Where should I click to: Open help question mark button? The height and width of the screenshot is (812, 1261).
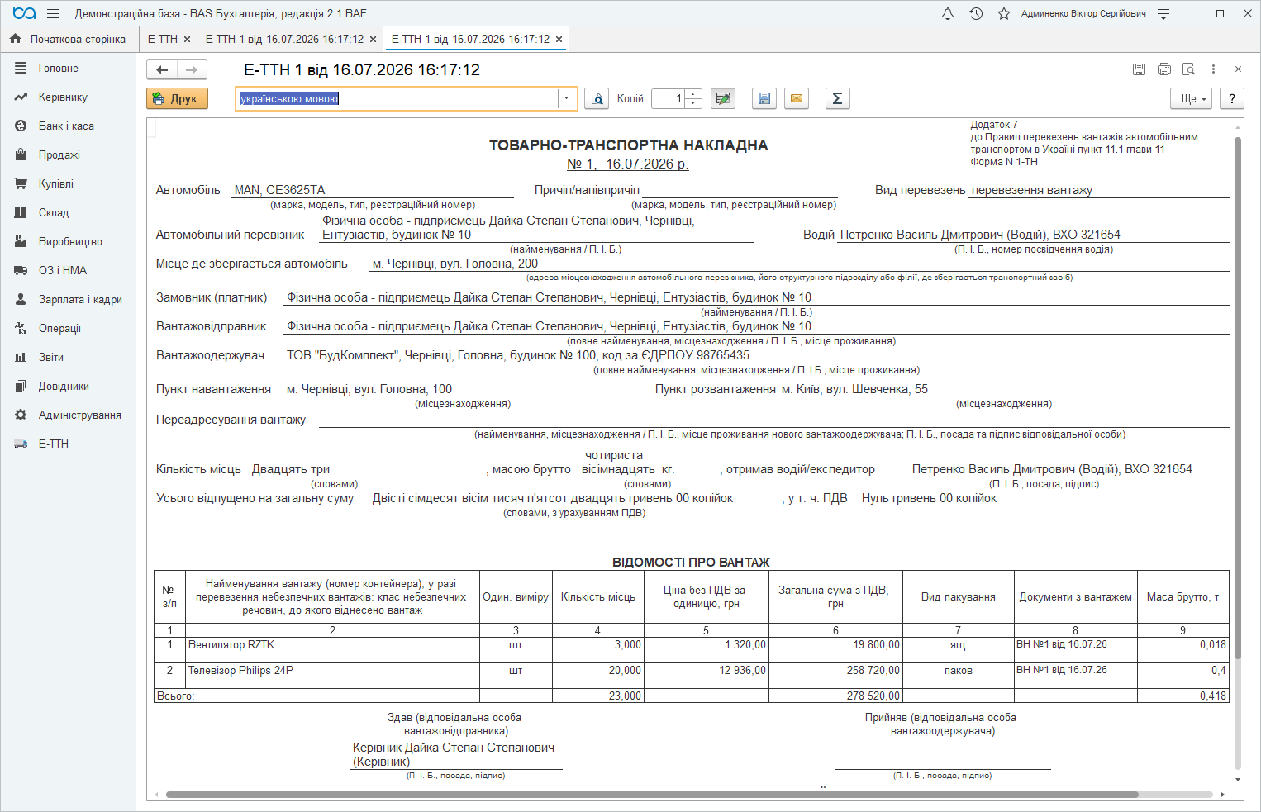coord(1232,98)
